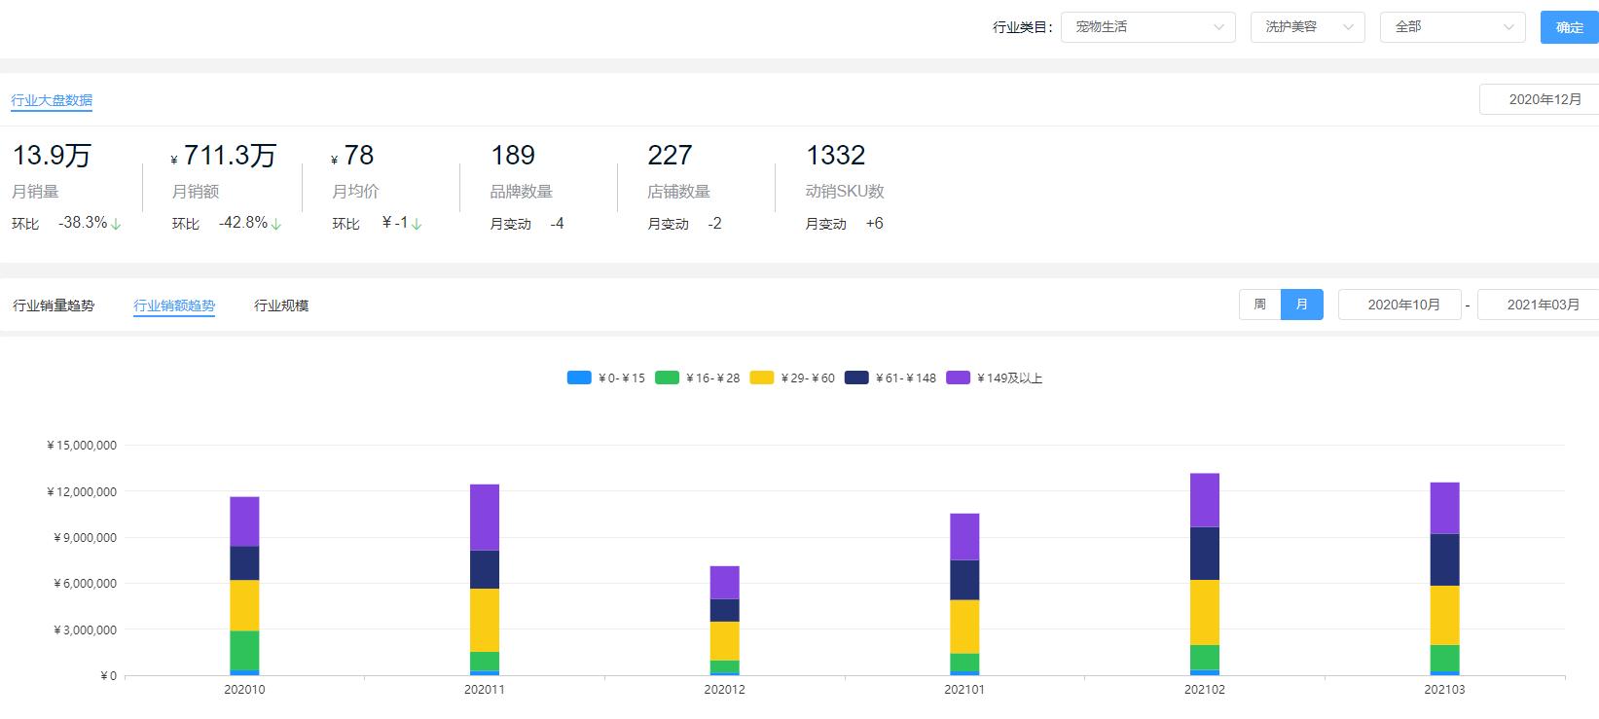Click the green segment of 202010 bar
Viewport: 1599px width, 719px height.
coord(244,651)
